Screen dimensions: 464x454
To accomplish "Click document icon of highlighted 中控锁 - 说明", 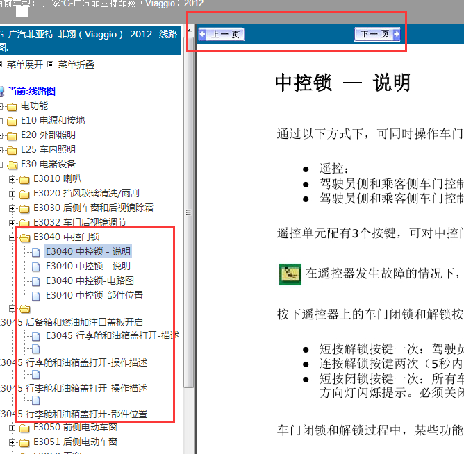I will (x=36, y=252).
